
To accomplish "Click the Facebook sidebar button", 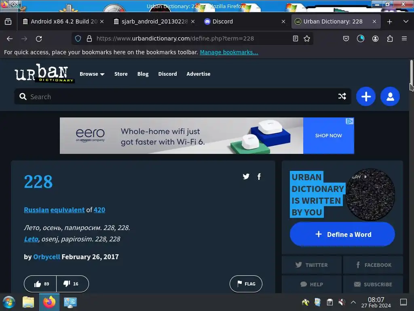I will 373,265.
